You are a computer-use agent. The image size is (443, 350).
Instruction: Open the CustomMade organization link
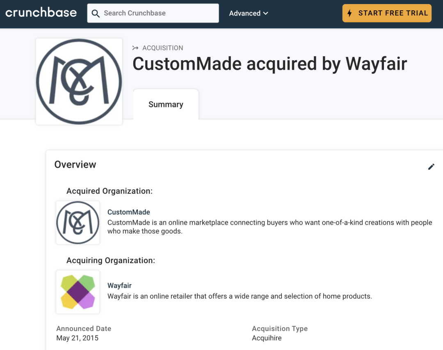click(x=128, y=212)
